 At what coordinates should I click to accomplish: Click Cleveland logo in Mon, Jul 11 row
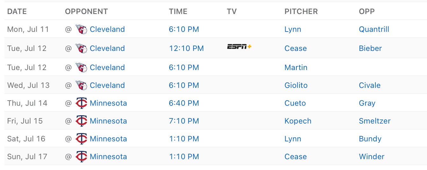click(x=81, y=29)
